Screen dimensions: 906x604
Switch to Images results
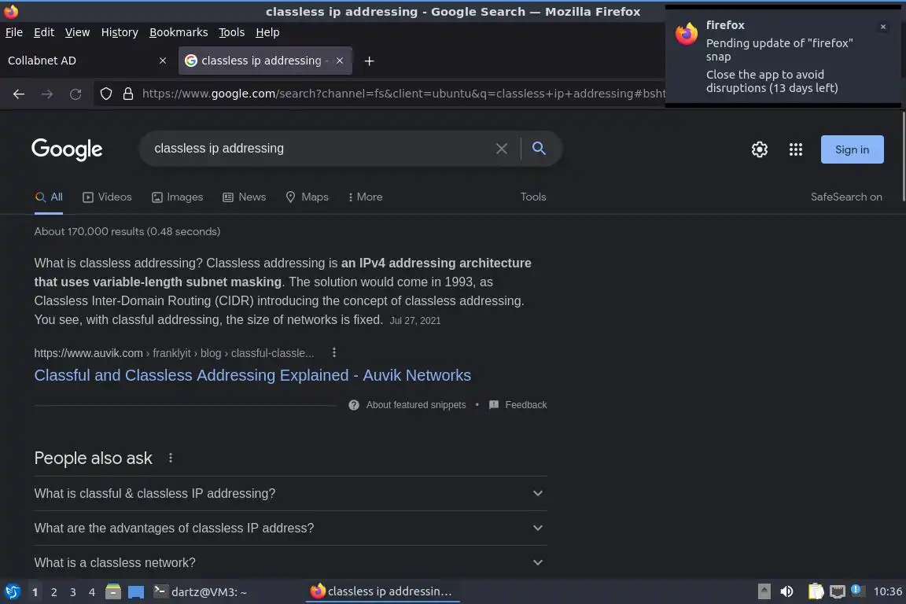178,197
